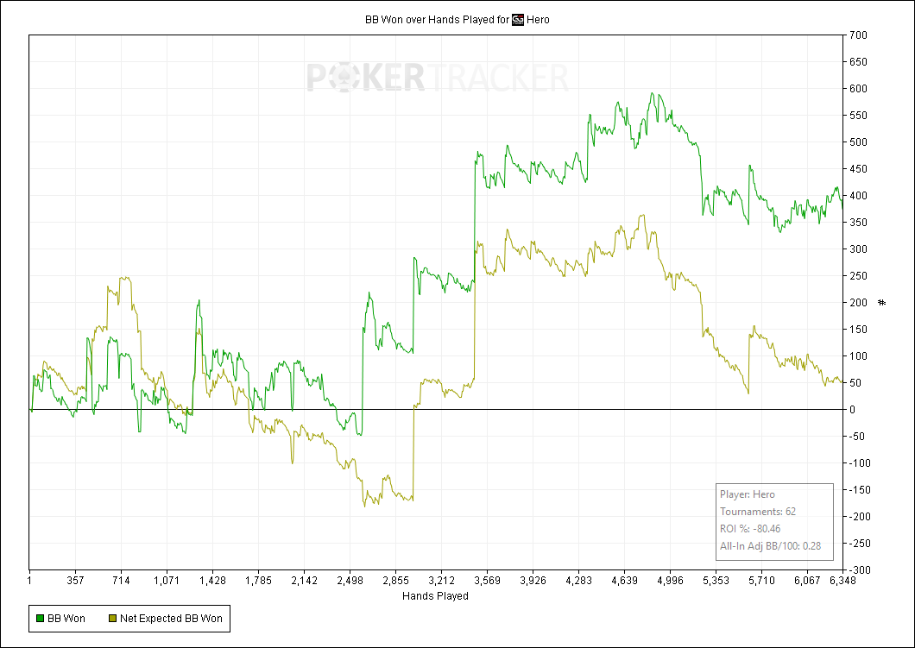Image resolution: width=915 pixels, height=648 pixels.
Task: Click the chart title 'BB Won over Hands Played for'
Action: (x=437, y=20)
